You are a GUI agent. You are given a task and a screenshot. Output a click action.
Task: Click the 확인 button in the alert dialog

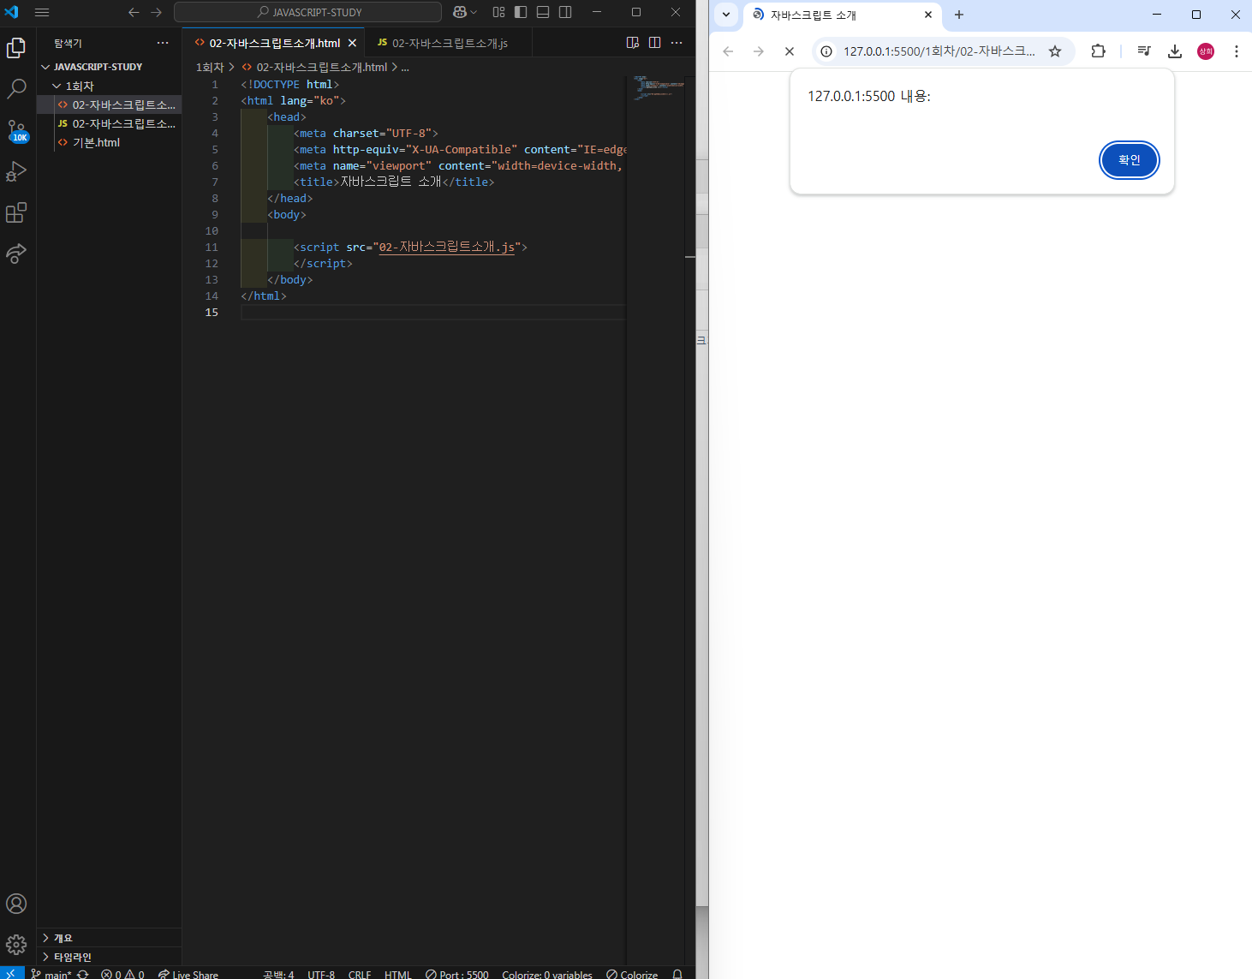pos(1130,160)
